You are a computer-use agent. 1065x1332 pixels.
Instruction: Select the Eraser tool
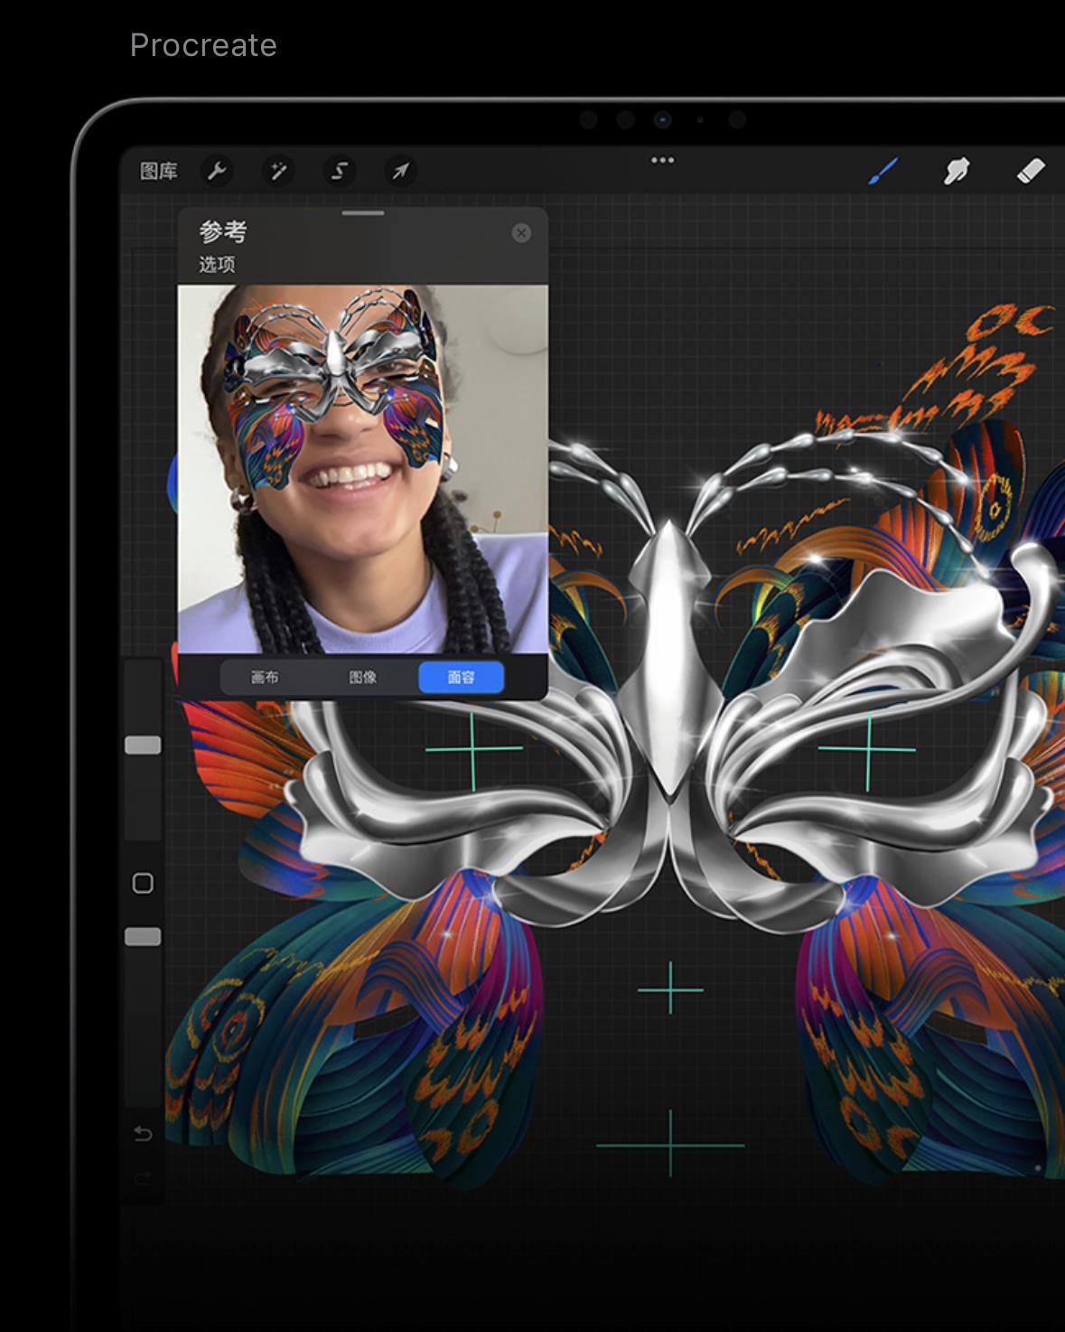click(x=1031, y=170)
